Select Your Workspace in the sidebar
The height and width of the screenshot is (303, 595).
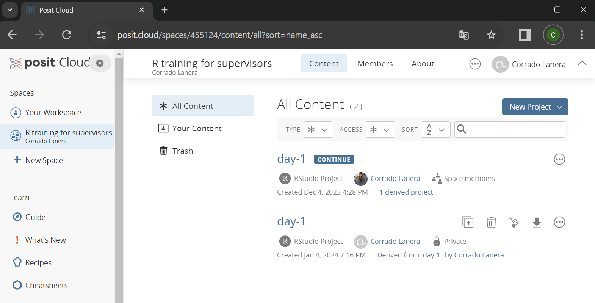pos(53,113)
